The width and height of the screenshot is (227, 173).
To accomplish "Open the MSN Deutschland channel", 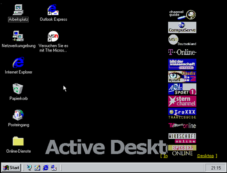I will (x=182, y=40).
